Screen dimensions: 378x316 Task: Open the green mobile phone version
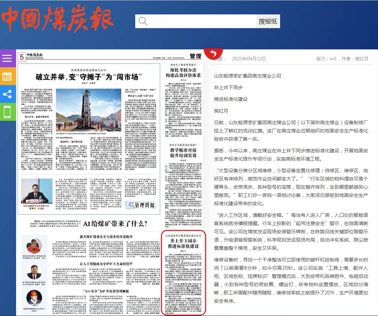pos(7,112)
